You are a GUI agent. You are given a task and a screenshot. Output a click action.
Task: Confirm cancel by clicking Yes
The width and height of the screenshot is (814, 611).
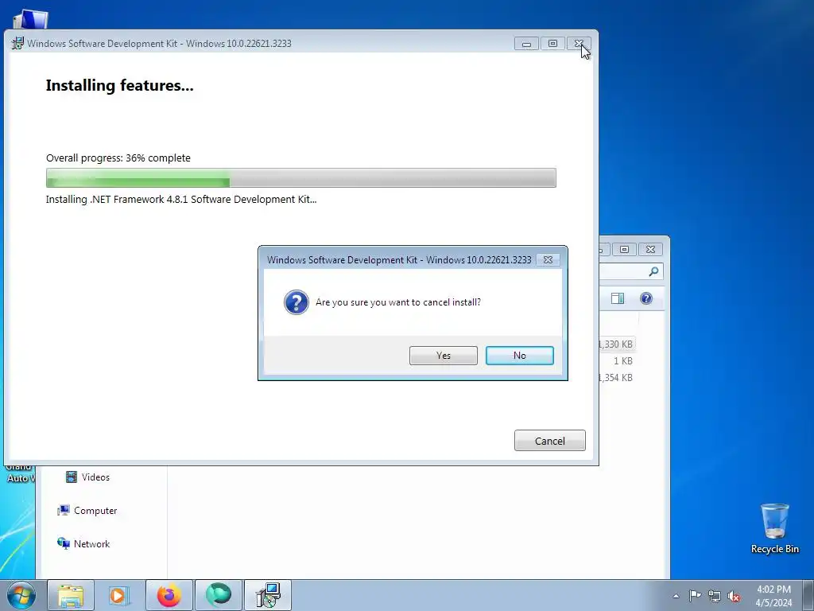pyautogui.click(x=443, y=356)
